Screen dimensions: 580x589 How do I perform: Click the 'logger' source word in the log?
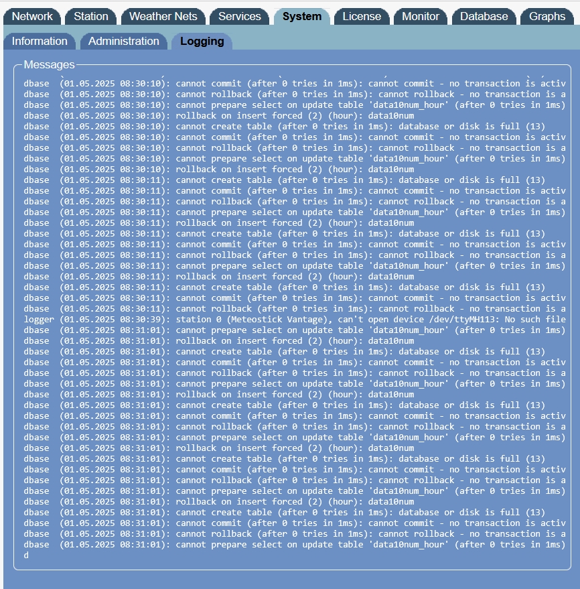pyautogui.click(x=39, y=320)
